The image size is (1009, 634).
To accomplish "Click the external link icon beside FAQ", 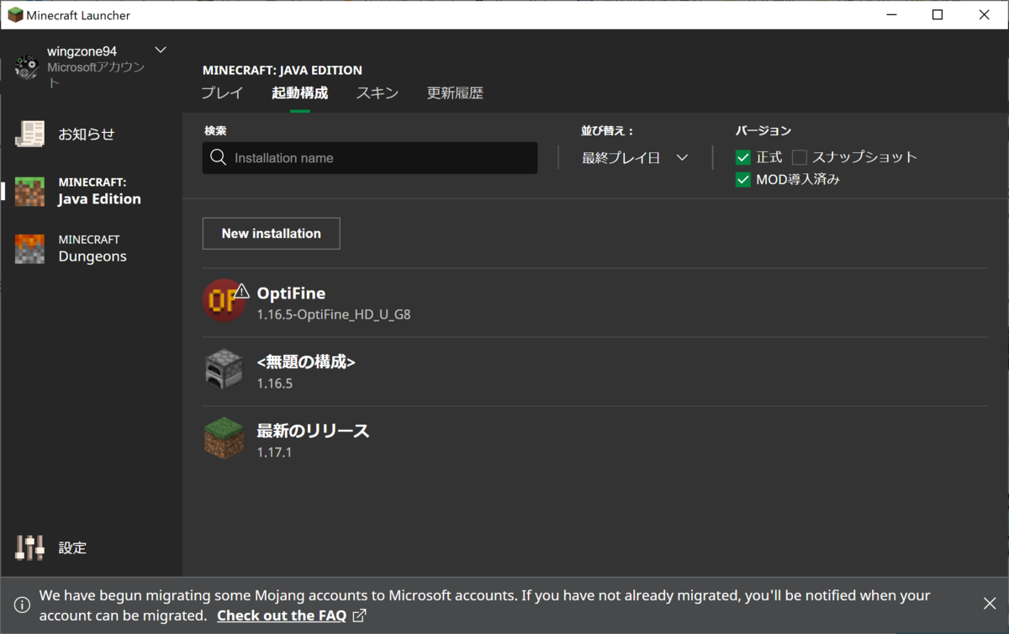I will 359,616.
